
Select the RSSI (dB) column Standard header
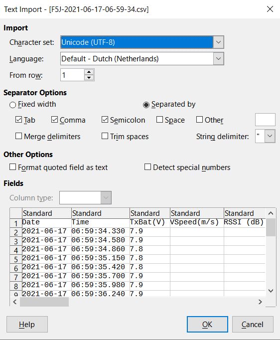tap(245, 213)
